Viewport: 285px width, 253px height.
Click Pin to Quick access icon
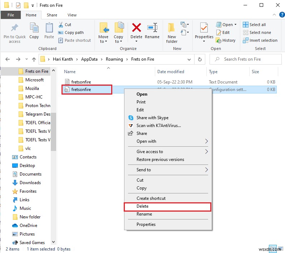point(15,28)
